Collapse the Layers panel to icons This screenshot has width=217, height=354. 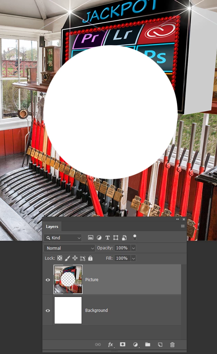point(178,219)
